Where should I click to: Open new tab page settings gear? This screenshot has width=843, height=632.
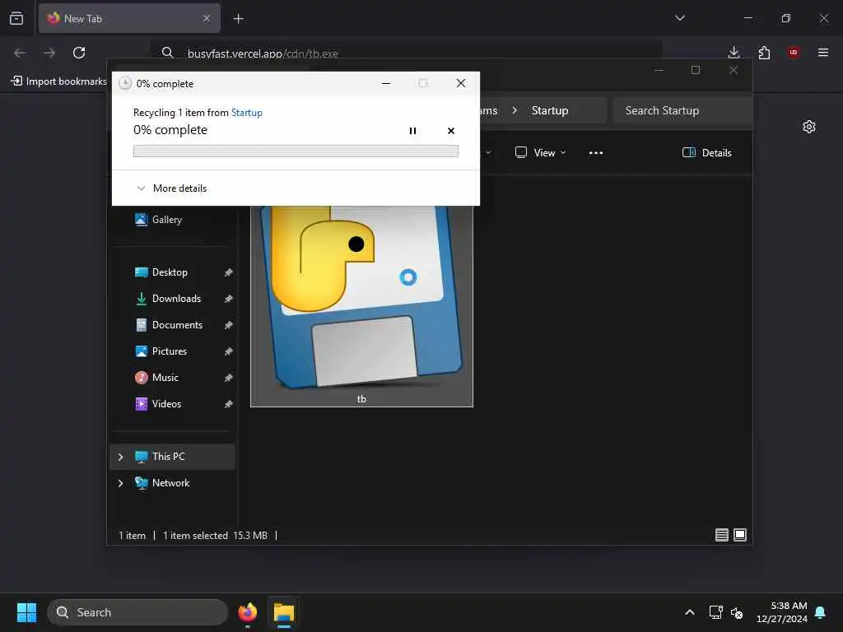pyautogui.click(x=809, y=127)
